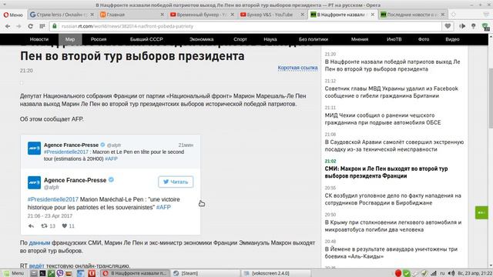Open a new browser tab
This screenshot has height=277, width=493.
click(454, 15)
